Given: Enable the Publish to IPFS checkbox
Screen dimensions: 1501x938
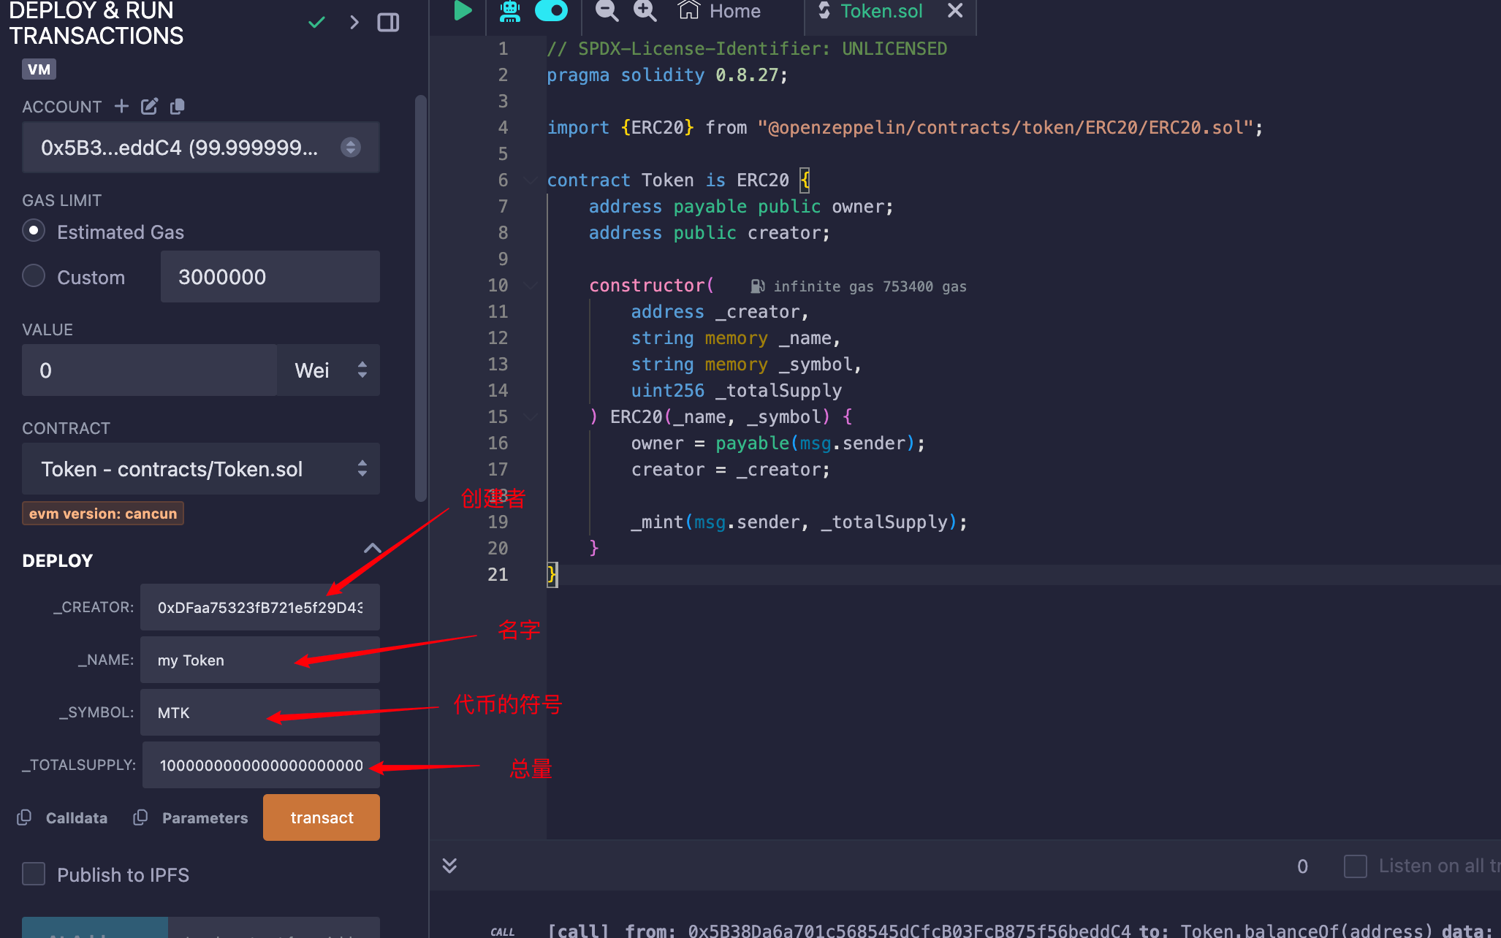Looking at the screenshot, I should pos(34,874).
